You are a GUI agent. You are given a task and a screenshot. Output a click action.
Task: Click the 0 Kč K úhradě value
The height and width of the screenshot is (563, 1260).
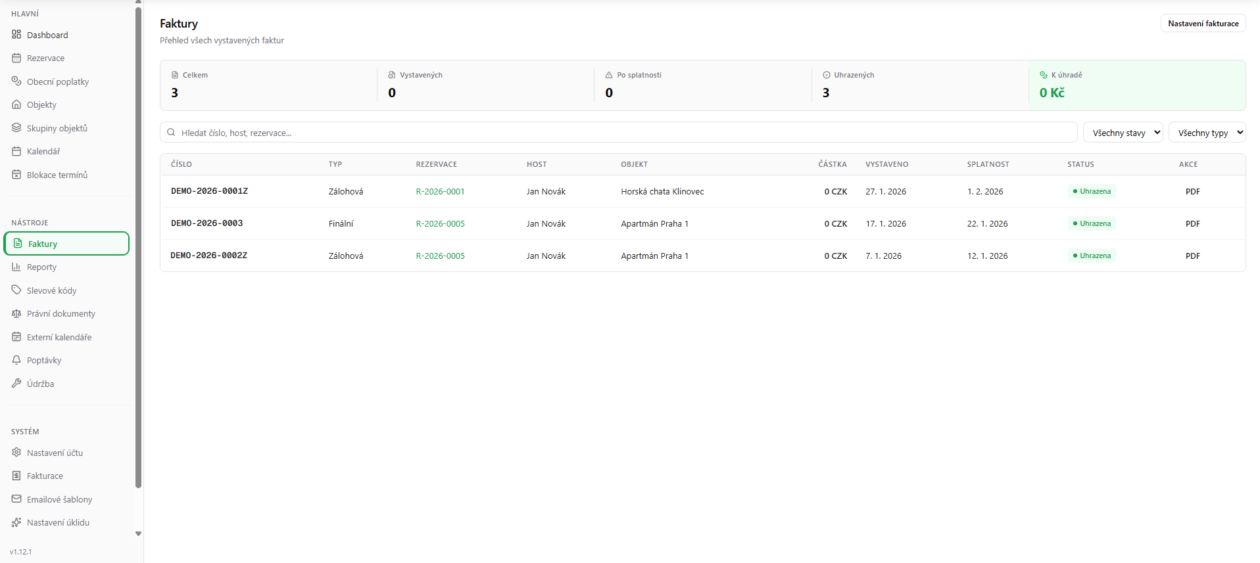tap(1052, 93)
